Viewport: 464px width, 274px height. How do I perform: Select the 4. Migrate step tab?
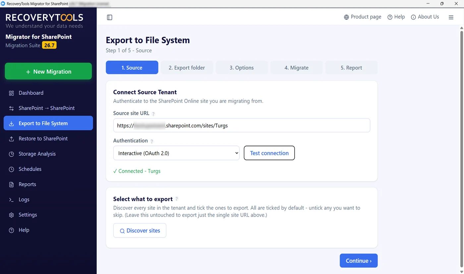click(x=296, y=68)
